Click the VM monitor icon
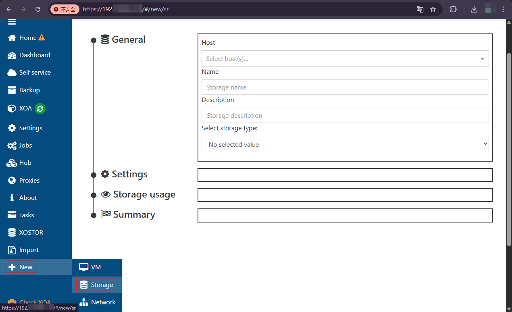Image resolution: width=512 pixels, height=312 pixels. 83,267
